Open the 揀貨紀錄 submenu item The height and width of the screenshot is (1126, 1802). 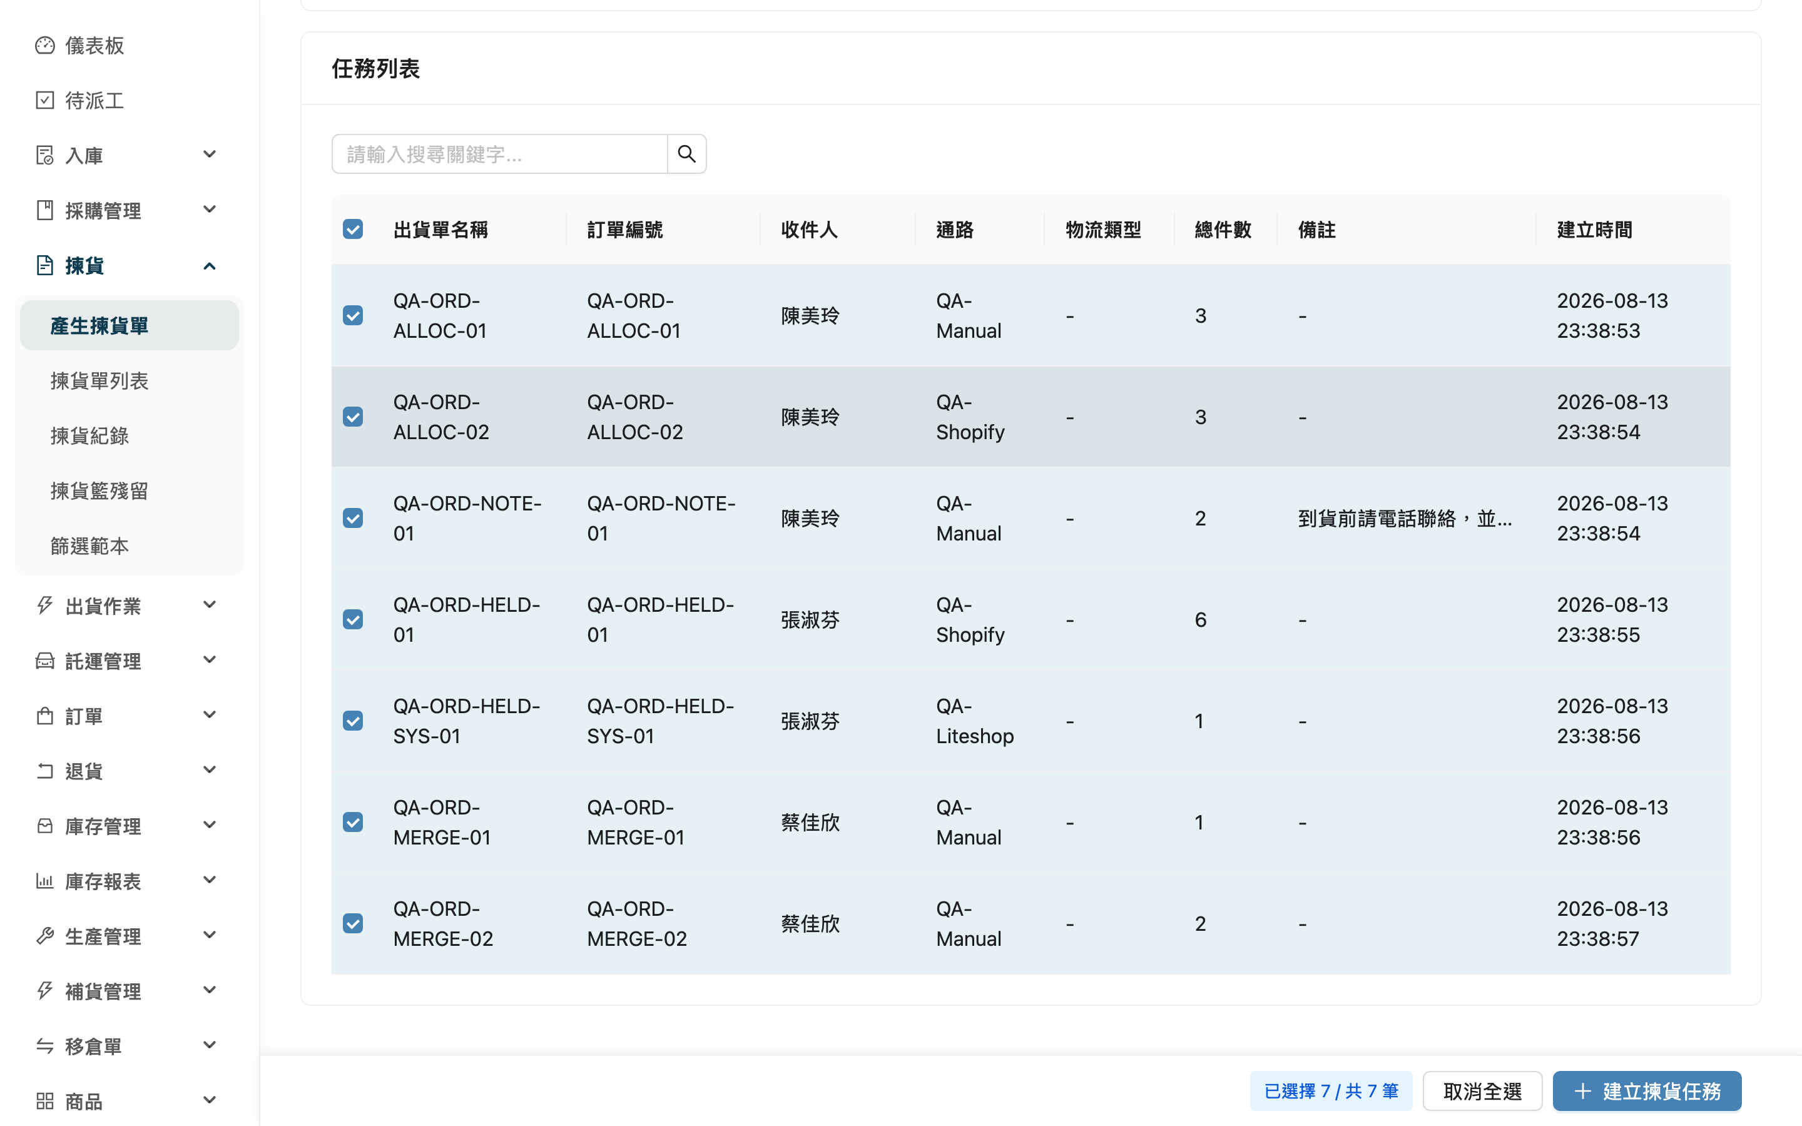(130, 435)
